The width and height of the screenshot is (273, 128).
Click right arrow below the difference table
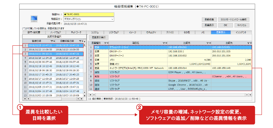pos(247,95)
